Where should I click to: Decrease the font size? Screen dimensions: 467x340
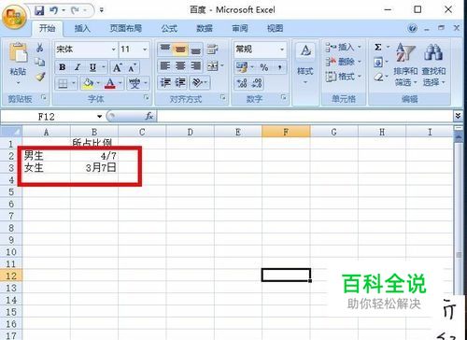[x=132, y=67]
